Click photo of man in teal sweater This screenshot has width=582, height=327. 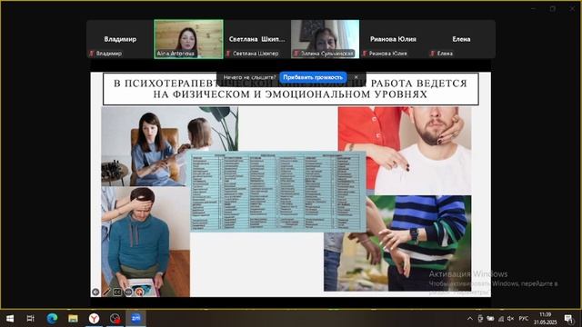point(145,242)
